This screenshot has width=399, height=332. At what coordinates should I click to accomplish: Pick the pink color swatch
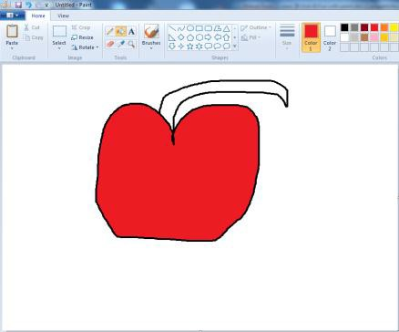(x=374, y=37)
